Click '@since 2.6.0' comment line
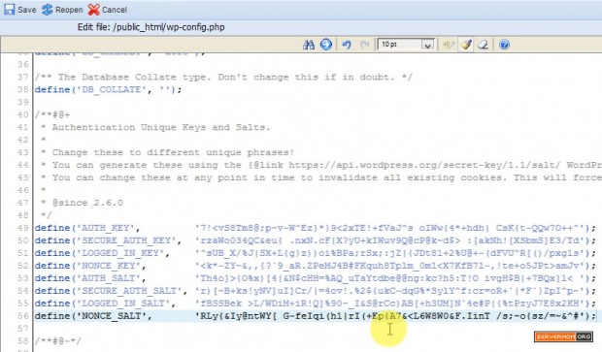The width and height of the screenshot is (602, 352). pyautogui.click(x=87, y=203)
